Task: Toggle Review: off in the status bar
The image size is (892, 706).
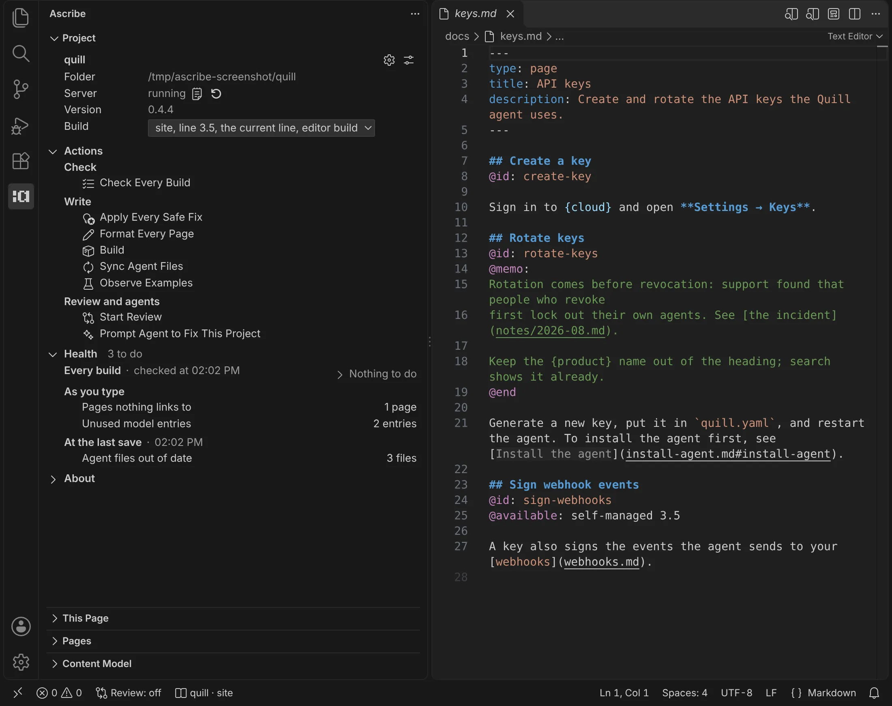Action: point(129,693)
